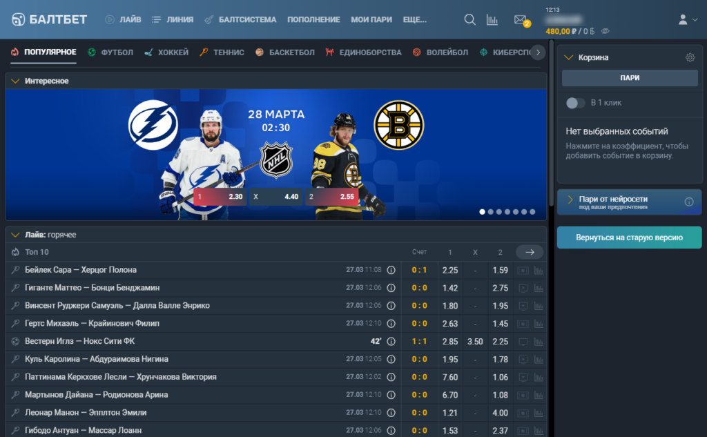Screen dimensions: 707x437
Task: Open Пополнение in top menu
Action: (x=314, y=20)
